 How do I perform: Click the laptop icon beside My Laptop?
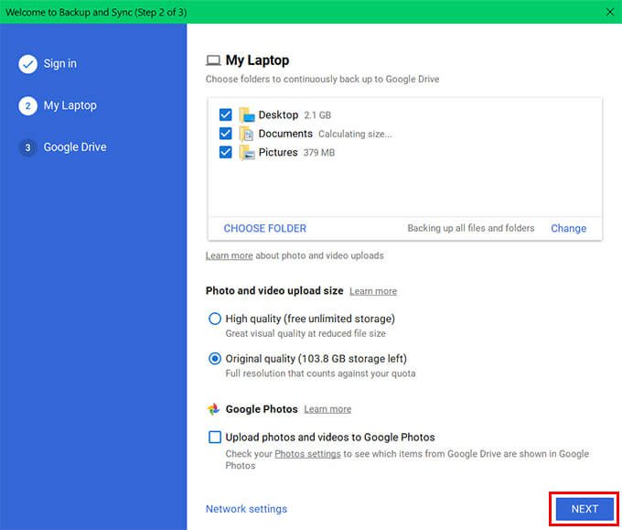tap(213, 60)
